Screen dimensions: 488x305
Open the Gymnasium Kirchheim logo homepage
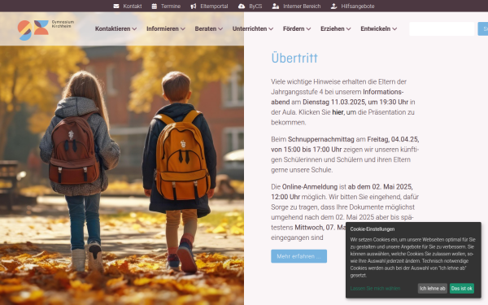[x=46, y=30]
